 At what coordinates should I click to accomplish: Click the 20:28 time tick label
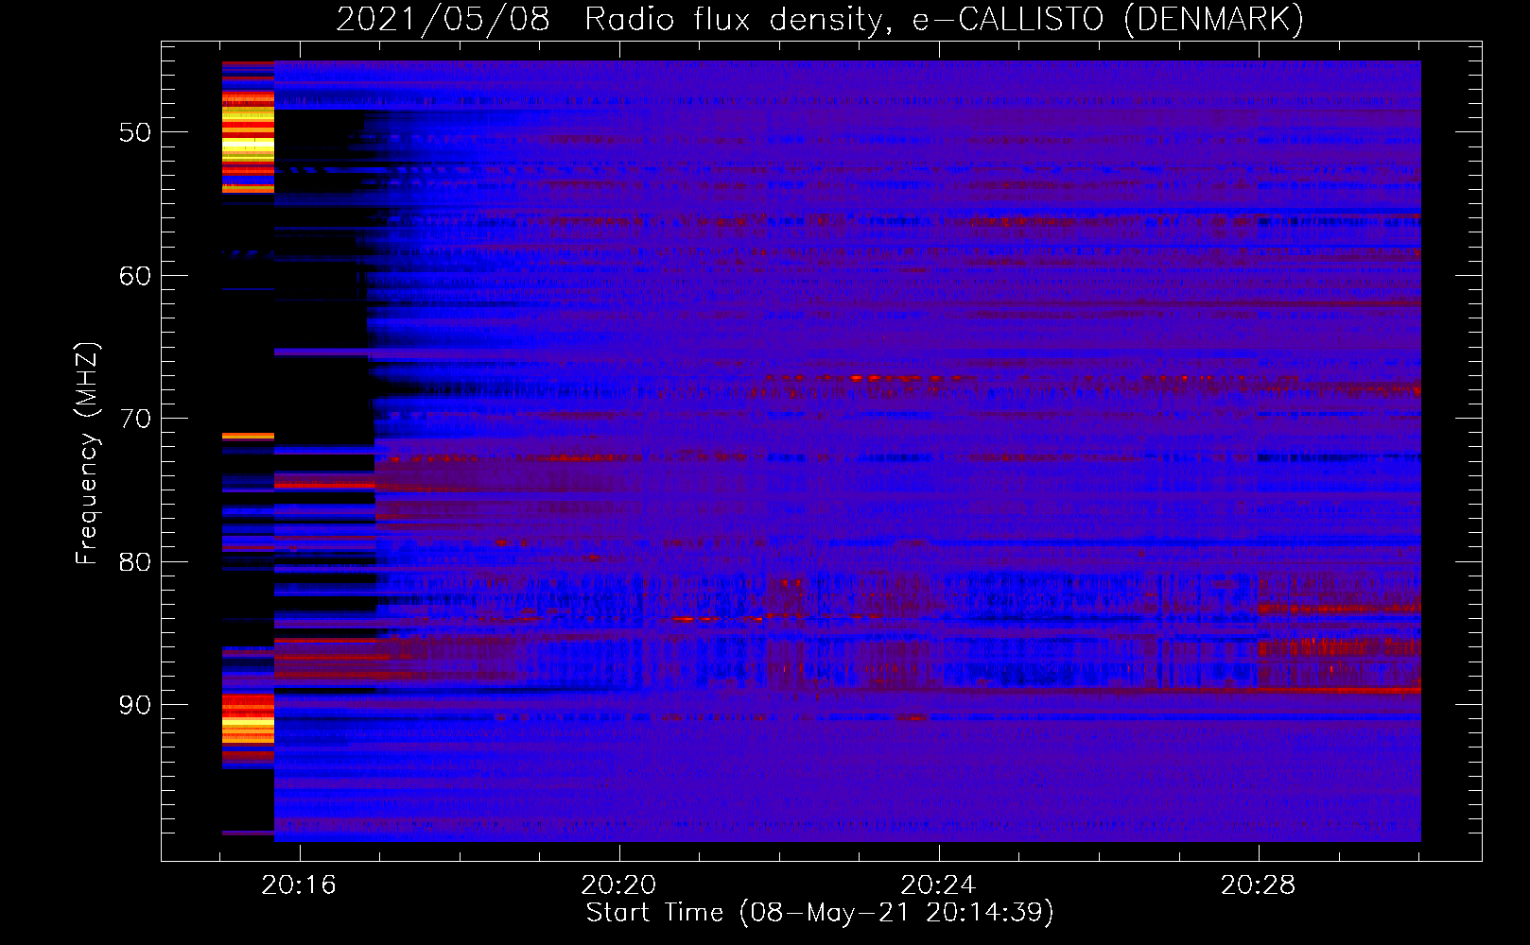point(1258,885)
